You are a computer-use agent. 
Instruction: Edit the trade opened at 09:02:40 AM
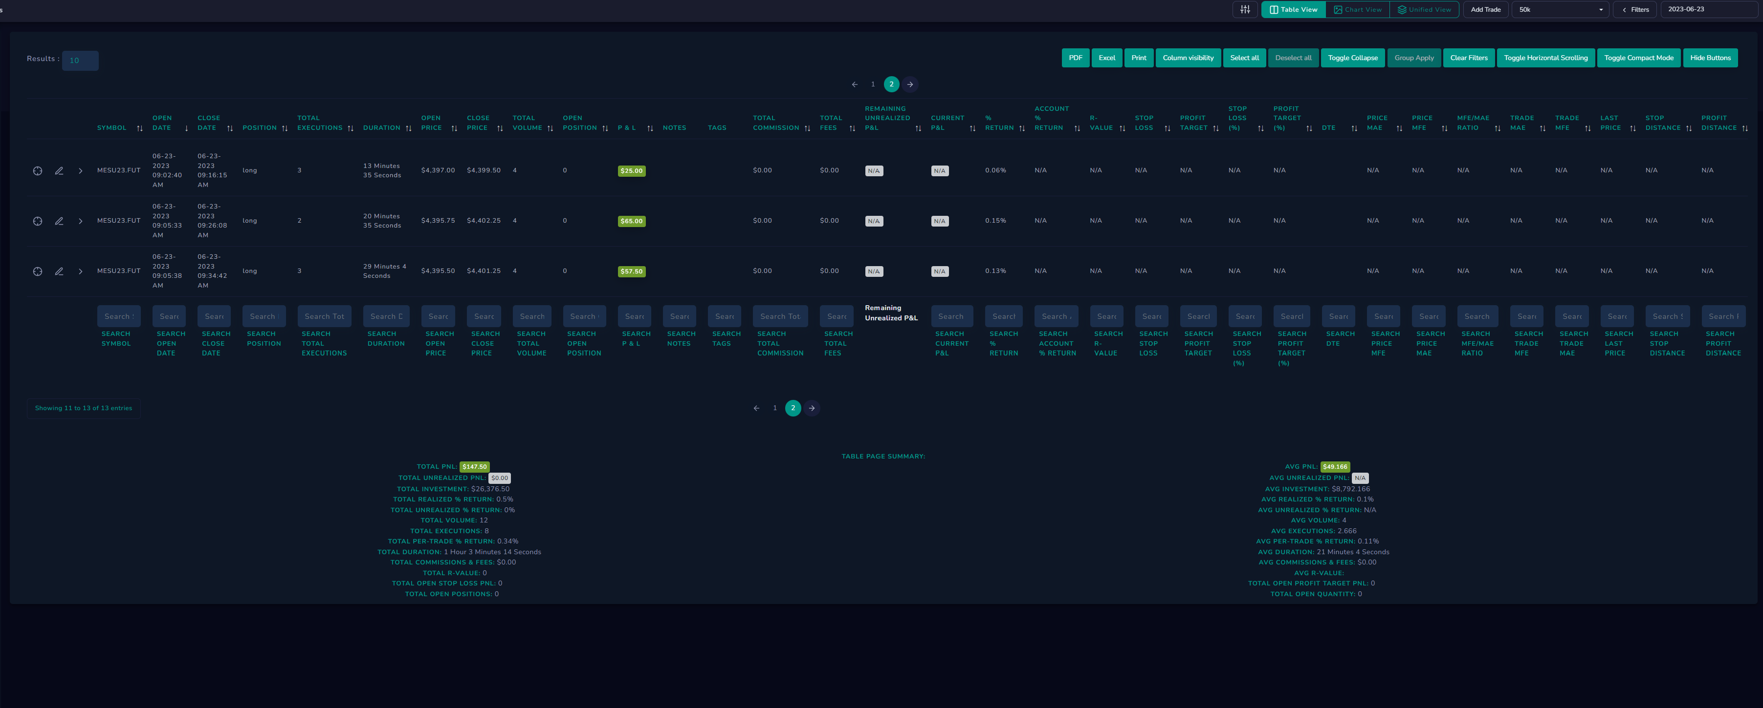pyautogui.click(x=60, y=171)
